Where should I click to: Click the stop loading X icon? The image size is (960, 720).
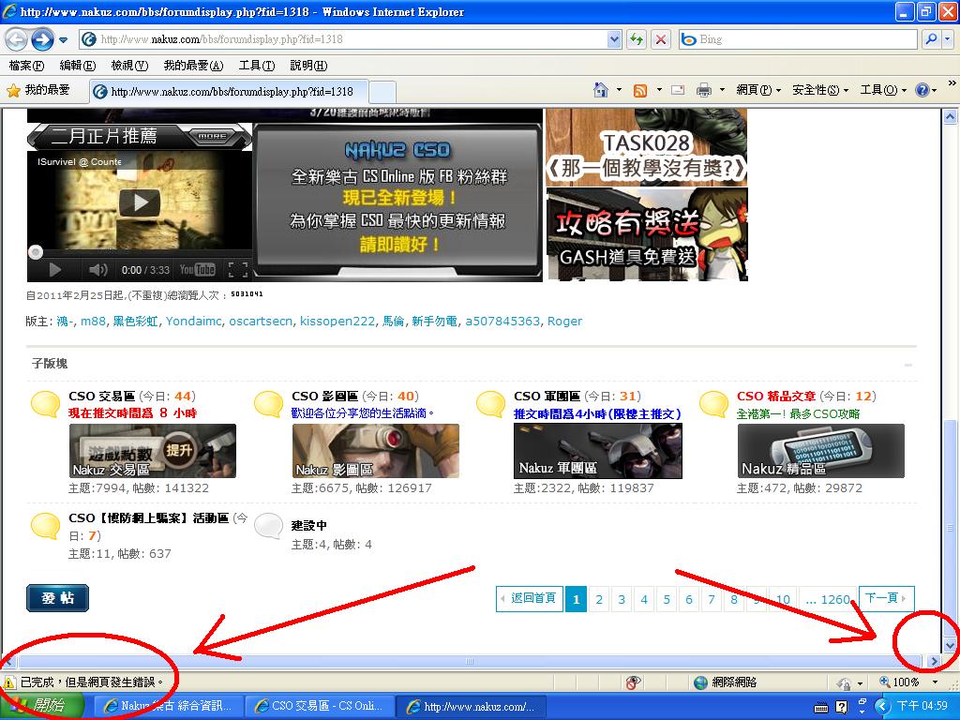coord(661,39)
